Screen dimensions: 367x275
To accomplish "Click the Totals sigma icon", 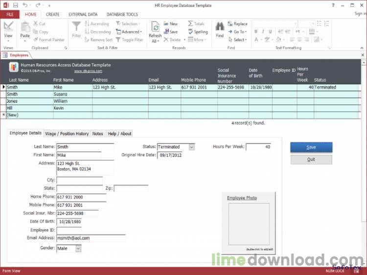I will point(190,23).
